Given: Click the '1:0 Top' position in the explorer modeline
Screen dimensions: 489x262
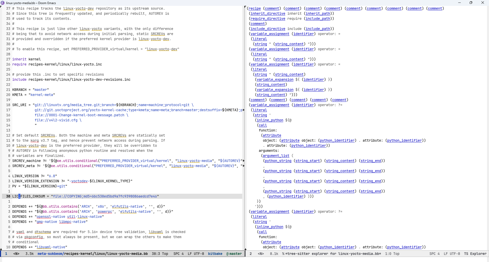Looking at the screenshot, I should coord(392,254).
